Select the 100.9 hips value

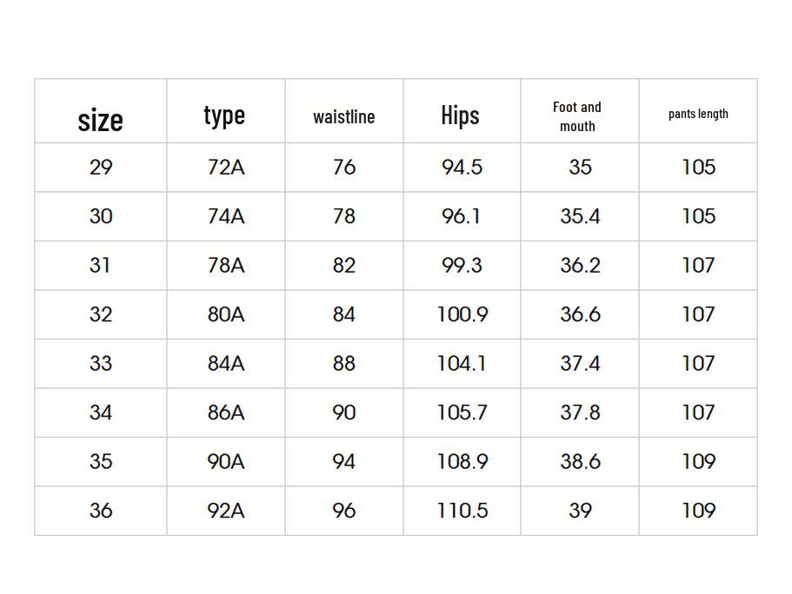coord(462,314)
